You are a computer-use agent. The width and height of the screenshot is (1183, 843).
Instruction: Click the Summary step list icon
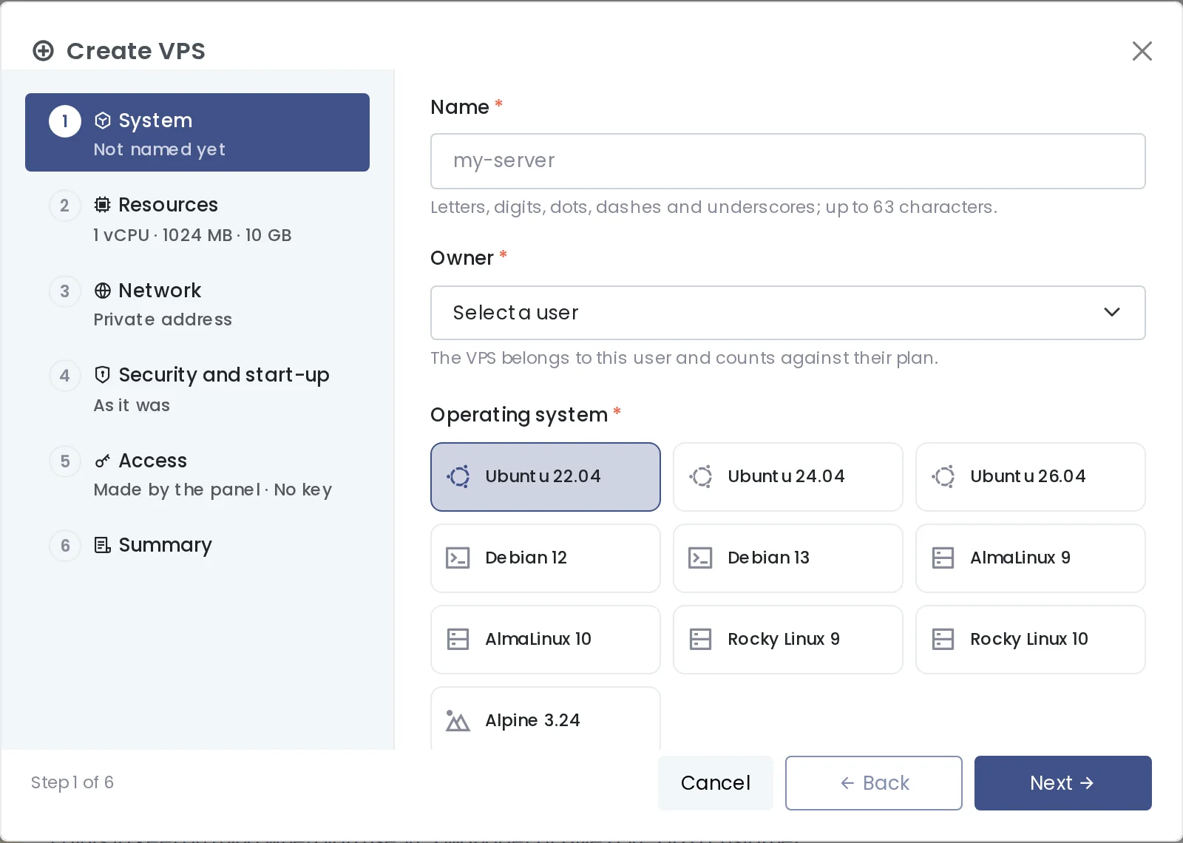tap(103, 545)
